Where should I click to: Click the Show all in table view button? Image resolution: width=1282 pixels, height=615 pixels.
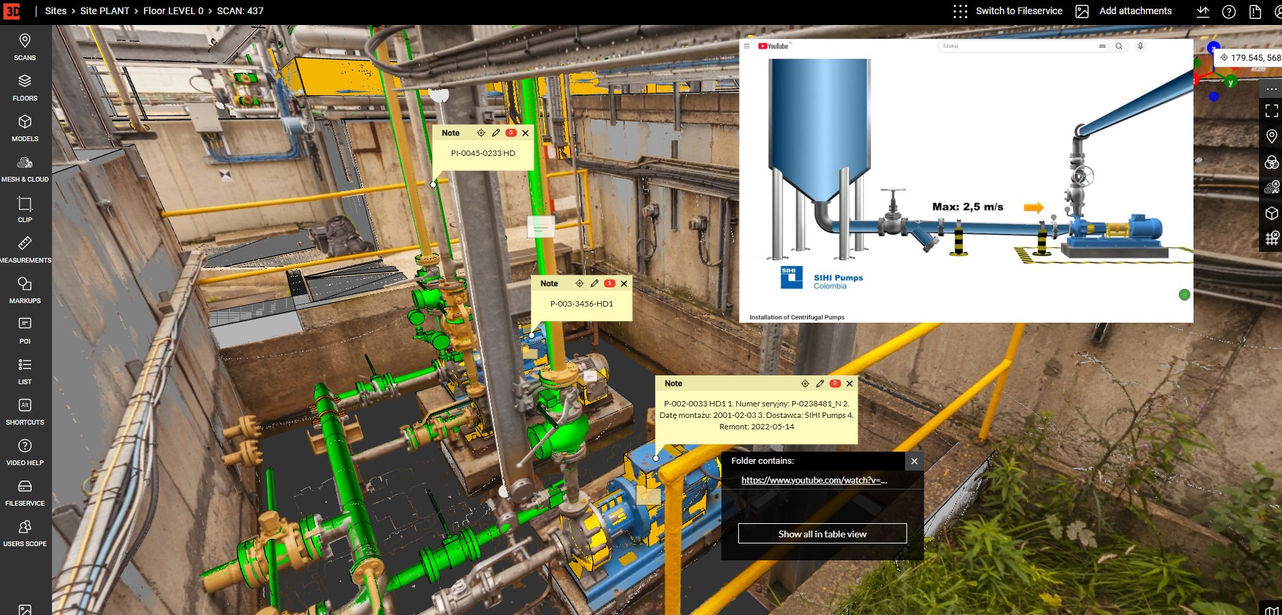point(823,533)
